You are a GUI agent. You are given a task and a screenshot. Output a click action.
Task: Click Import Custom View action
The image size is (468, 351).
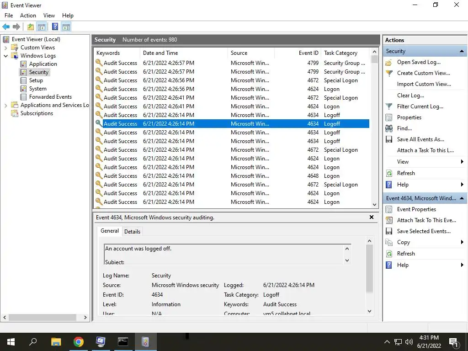pos(424,84)
